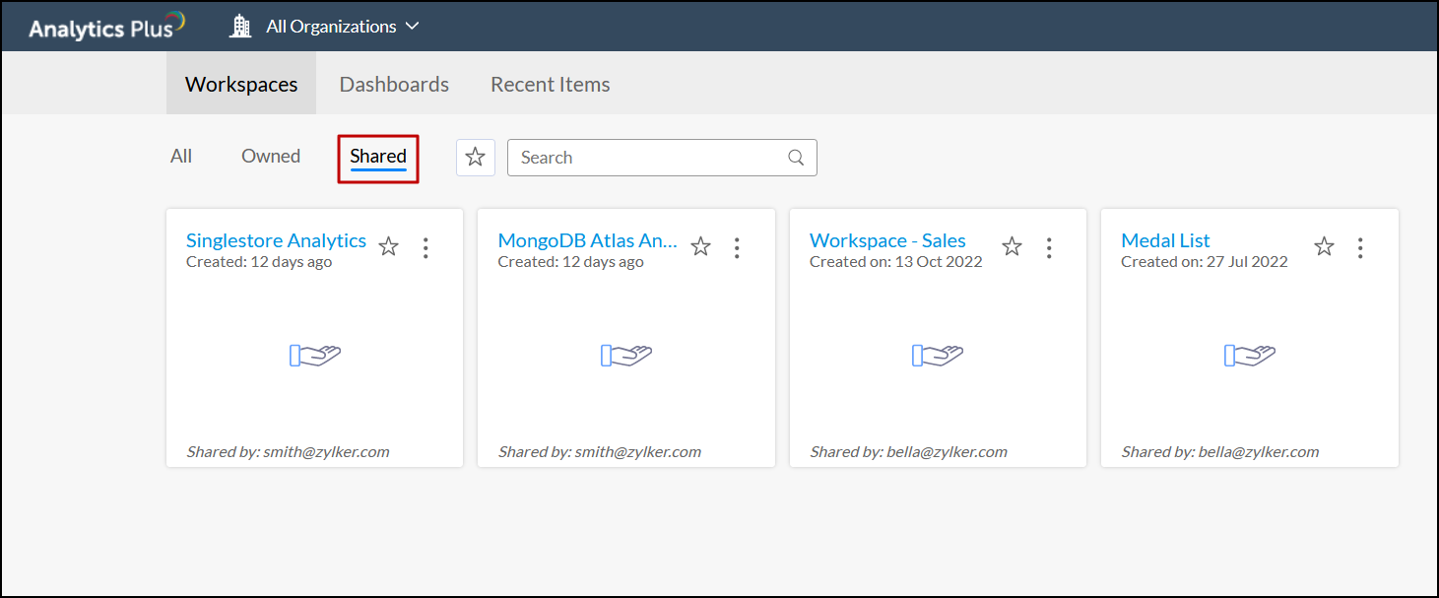Click the Analytics Plus logo
The height and width of the screenshot is (598, 1439).
(x=106, y=27)
